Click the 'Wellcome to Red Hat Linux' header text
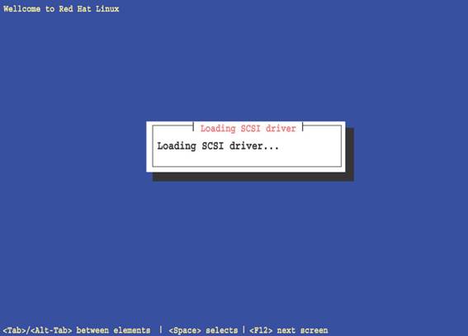 point(61,9)
